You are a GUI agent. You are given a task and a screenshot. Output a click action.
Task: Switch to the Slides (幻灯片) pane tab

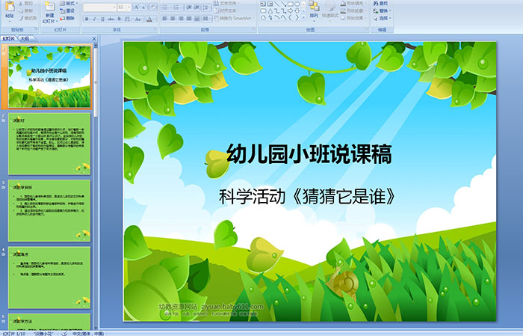pos(9,39)
